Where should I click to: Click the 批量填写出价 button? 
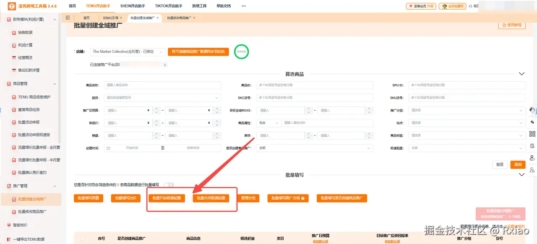click(x=125, y=198)
